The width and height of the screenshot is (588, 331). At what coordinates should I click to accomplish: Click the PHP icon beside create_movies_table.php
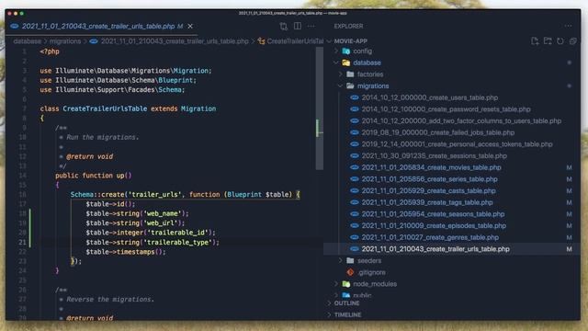pyautogui.click(x=354, y=167)
